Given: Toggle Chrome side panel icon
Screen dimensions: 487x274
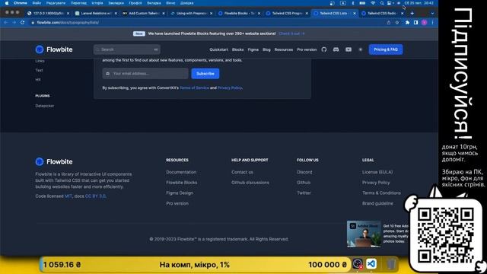Looking at the screenshot, I should (415, 22).
